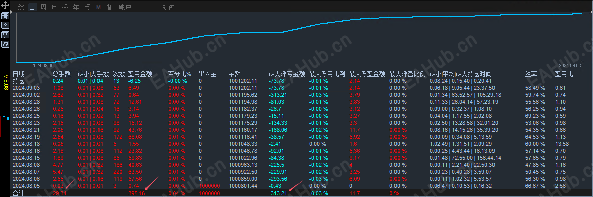Switch to the 月 monthly tab
The height and width of the screenshot is (197, 593).
54,7
